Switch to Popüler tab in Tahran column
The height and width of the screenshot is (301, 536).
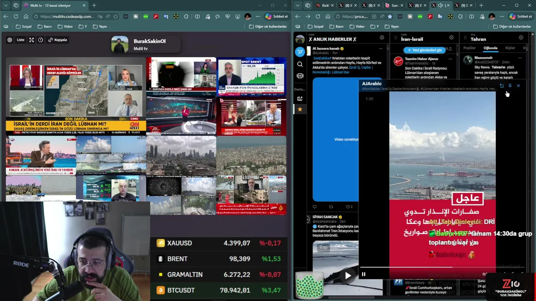tap(469, 48)
